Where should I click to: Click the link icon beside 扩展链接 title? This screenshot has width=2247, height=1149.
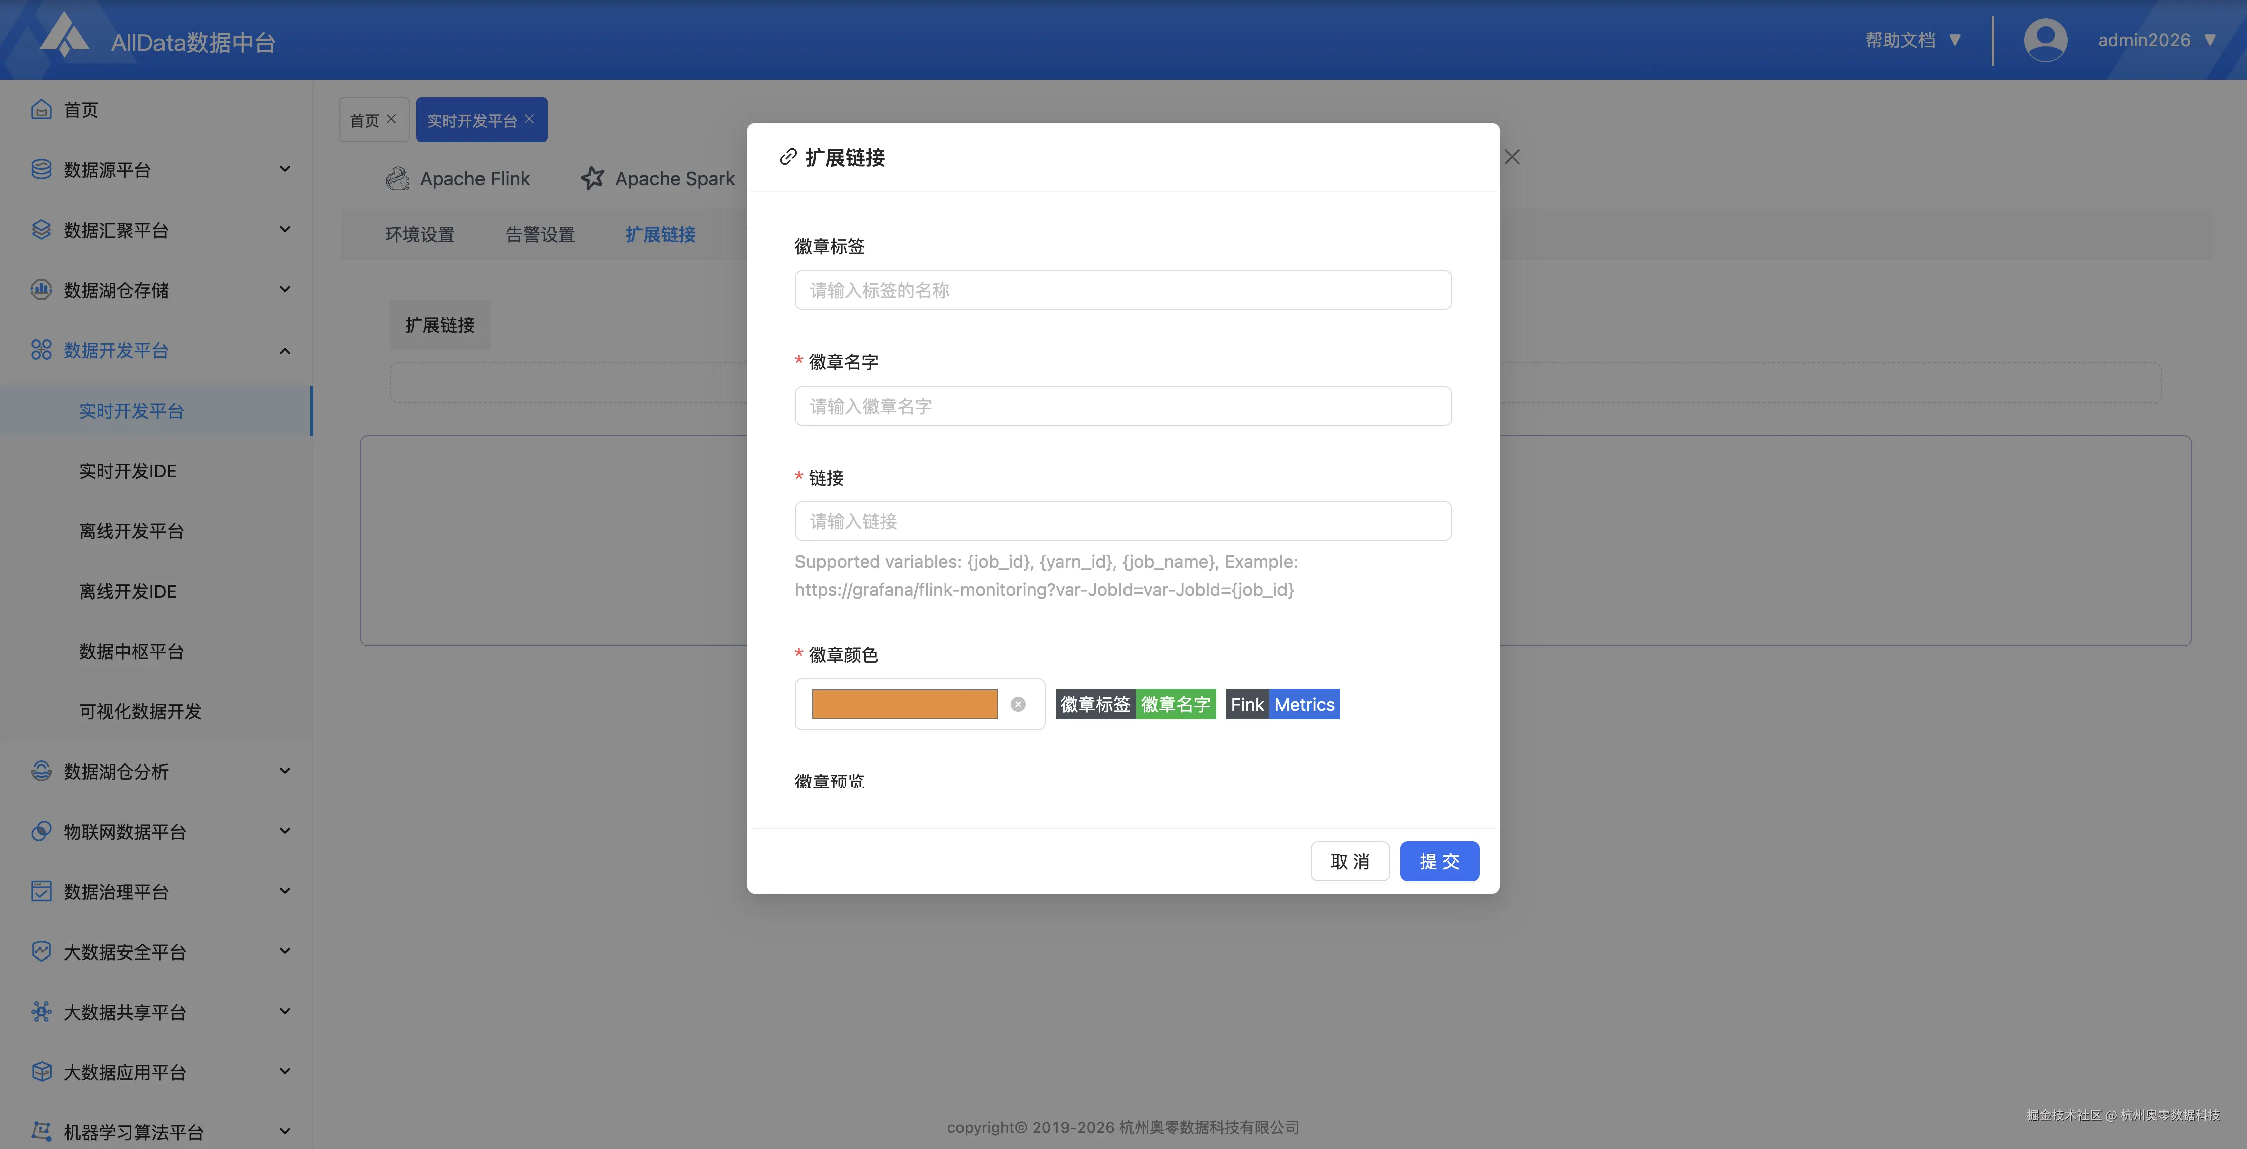pos(788,157)
